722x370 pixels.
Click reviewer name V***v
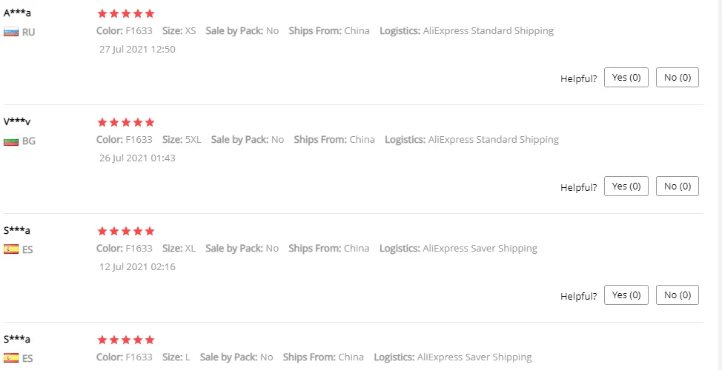coord(17,121)
